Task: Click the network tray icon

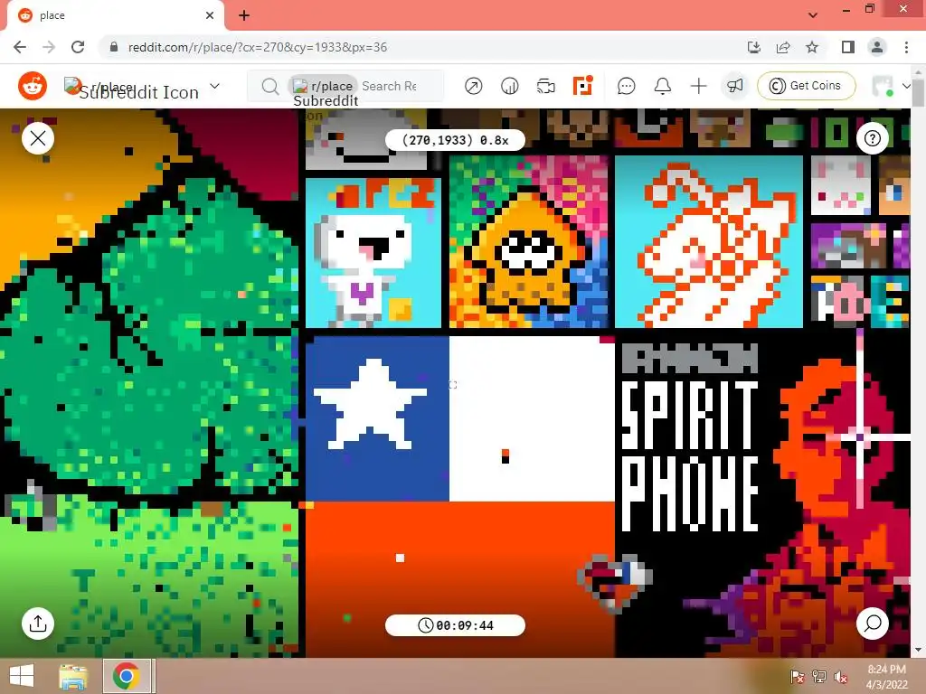Action: click(819, 678)
